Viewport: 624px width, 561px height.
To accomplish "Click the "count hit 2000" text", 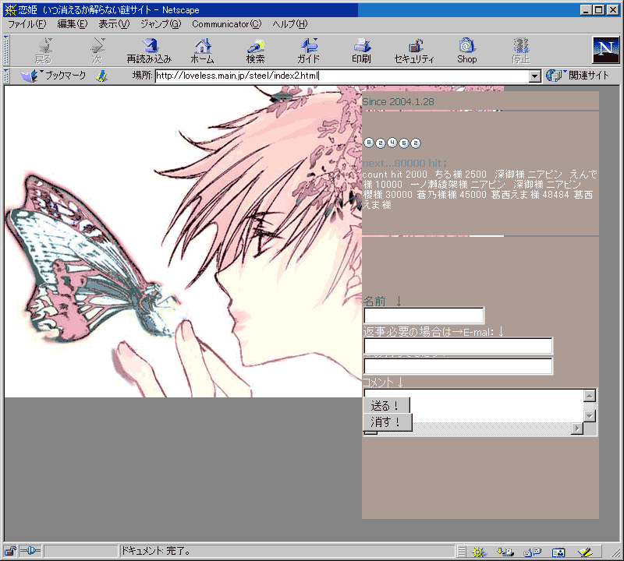I will (395, 175).
